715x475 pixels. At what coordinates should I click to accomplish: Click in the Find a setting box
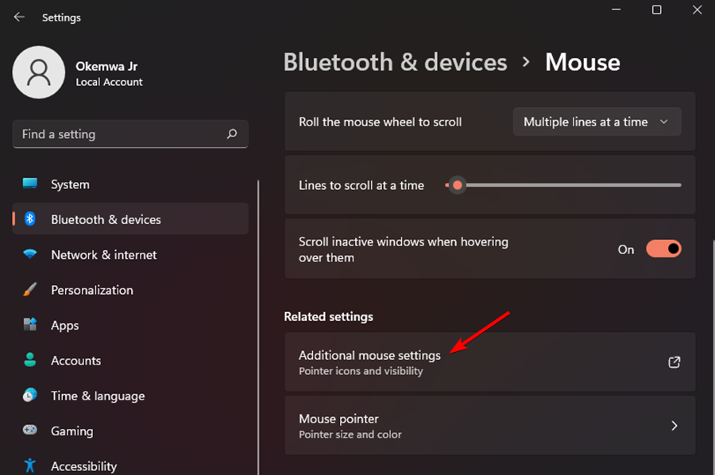[x=119, y=134]
